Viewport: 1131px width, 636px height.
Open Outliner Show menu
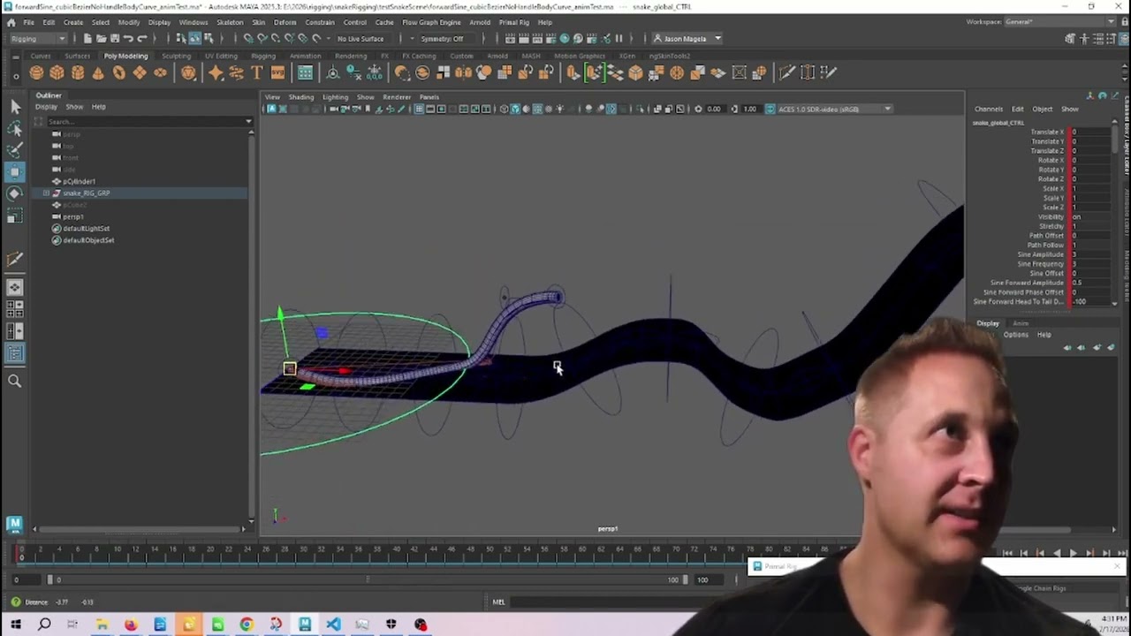tap(74, 107)
